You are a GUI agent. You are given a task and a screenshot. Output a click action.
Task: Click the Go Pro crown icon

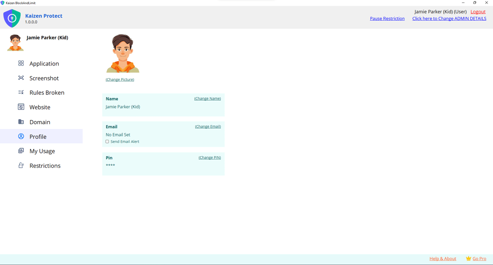468,259
